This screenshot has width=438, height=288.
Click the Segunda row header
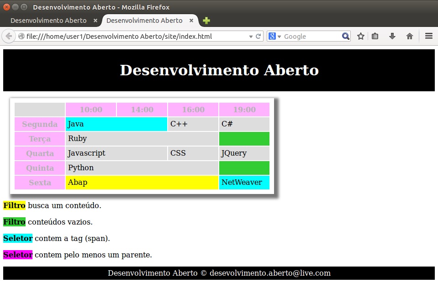click(40, 124)
